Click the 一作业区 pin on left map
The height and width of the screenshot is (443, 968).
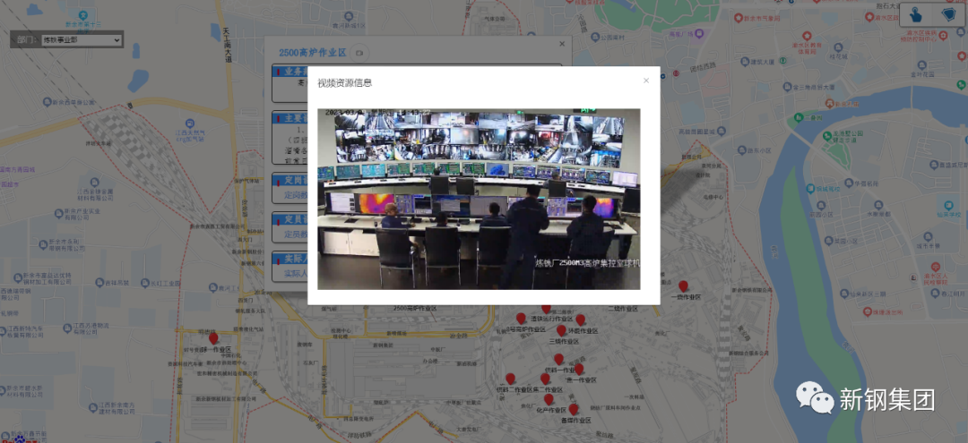[213, 338]
